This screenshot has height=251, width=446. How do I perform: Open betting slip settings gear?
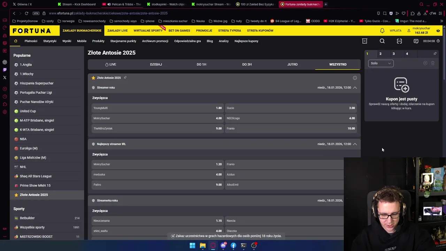[425, 63]
